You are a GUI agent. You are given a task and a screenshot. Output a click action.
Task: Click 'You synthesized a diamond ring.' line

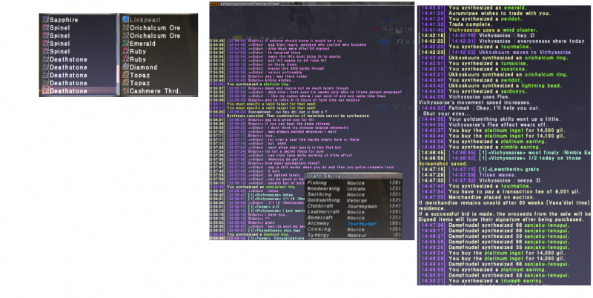pyautogui.click(x=258, y=234)
